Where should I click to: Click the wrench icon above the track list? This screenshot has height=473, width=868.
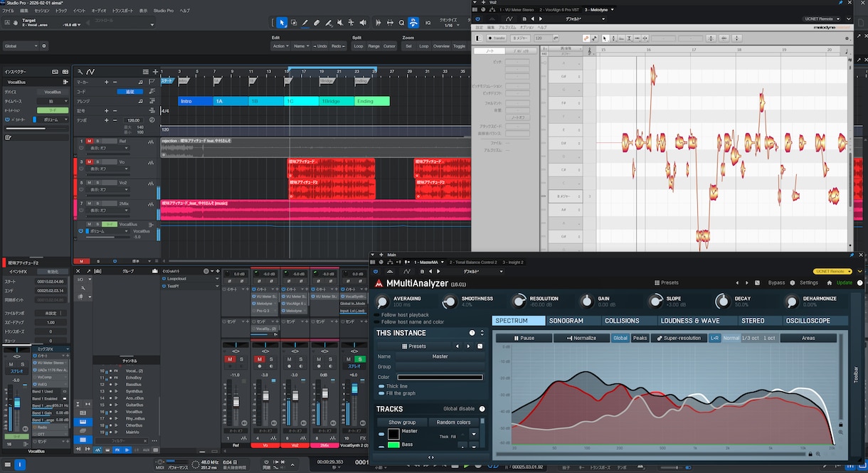click(79, 72)
